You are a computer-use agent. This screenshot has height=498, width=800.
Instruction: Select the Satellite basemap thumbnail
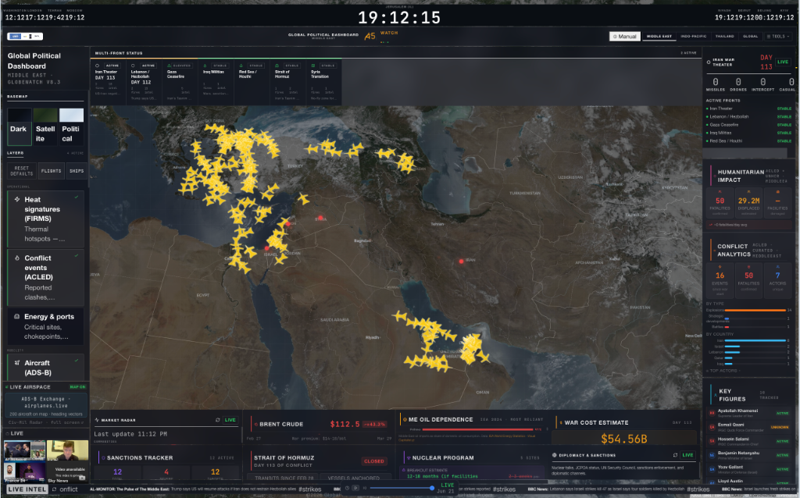pos(45,126)
